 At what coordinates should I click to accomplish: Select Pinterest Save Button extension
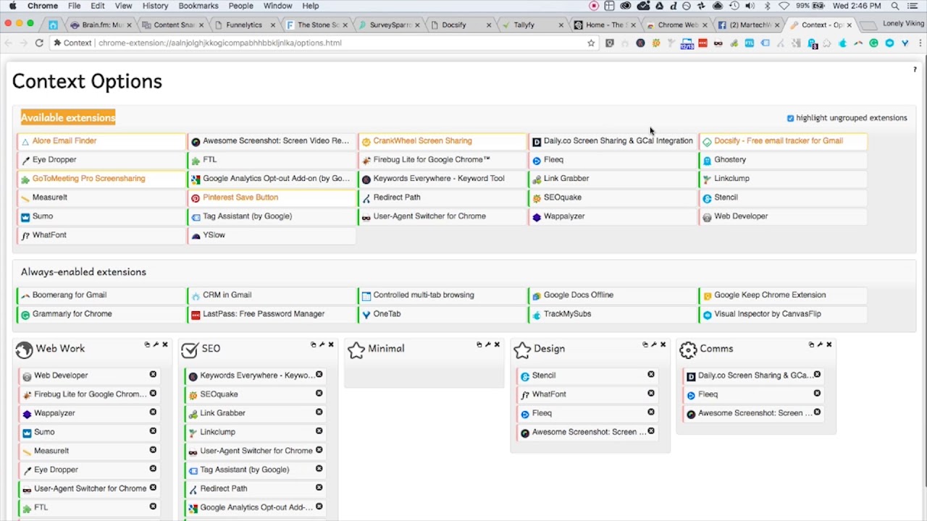(272, 198)
